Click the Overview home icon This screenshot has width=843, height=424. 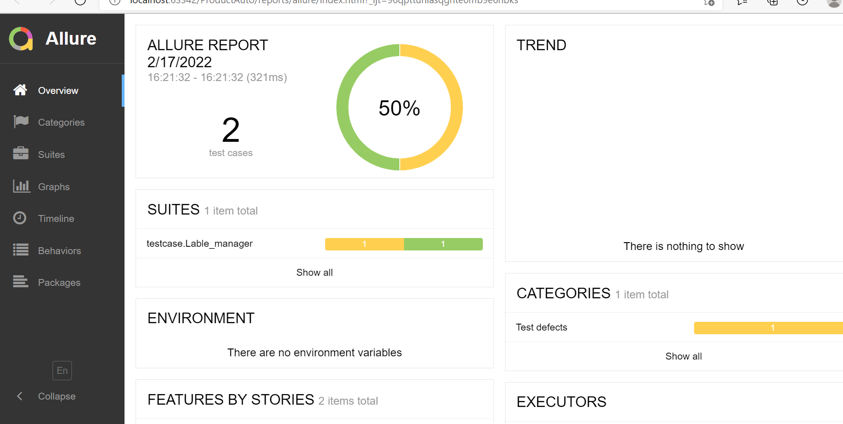pos(20,90)
